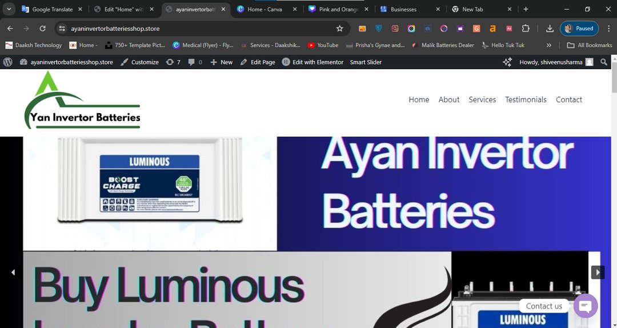Click the comments bubble in admin bar
Image resolution: width=617 pixels, height=328 pixels.
click(x=195, y=62)
